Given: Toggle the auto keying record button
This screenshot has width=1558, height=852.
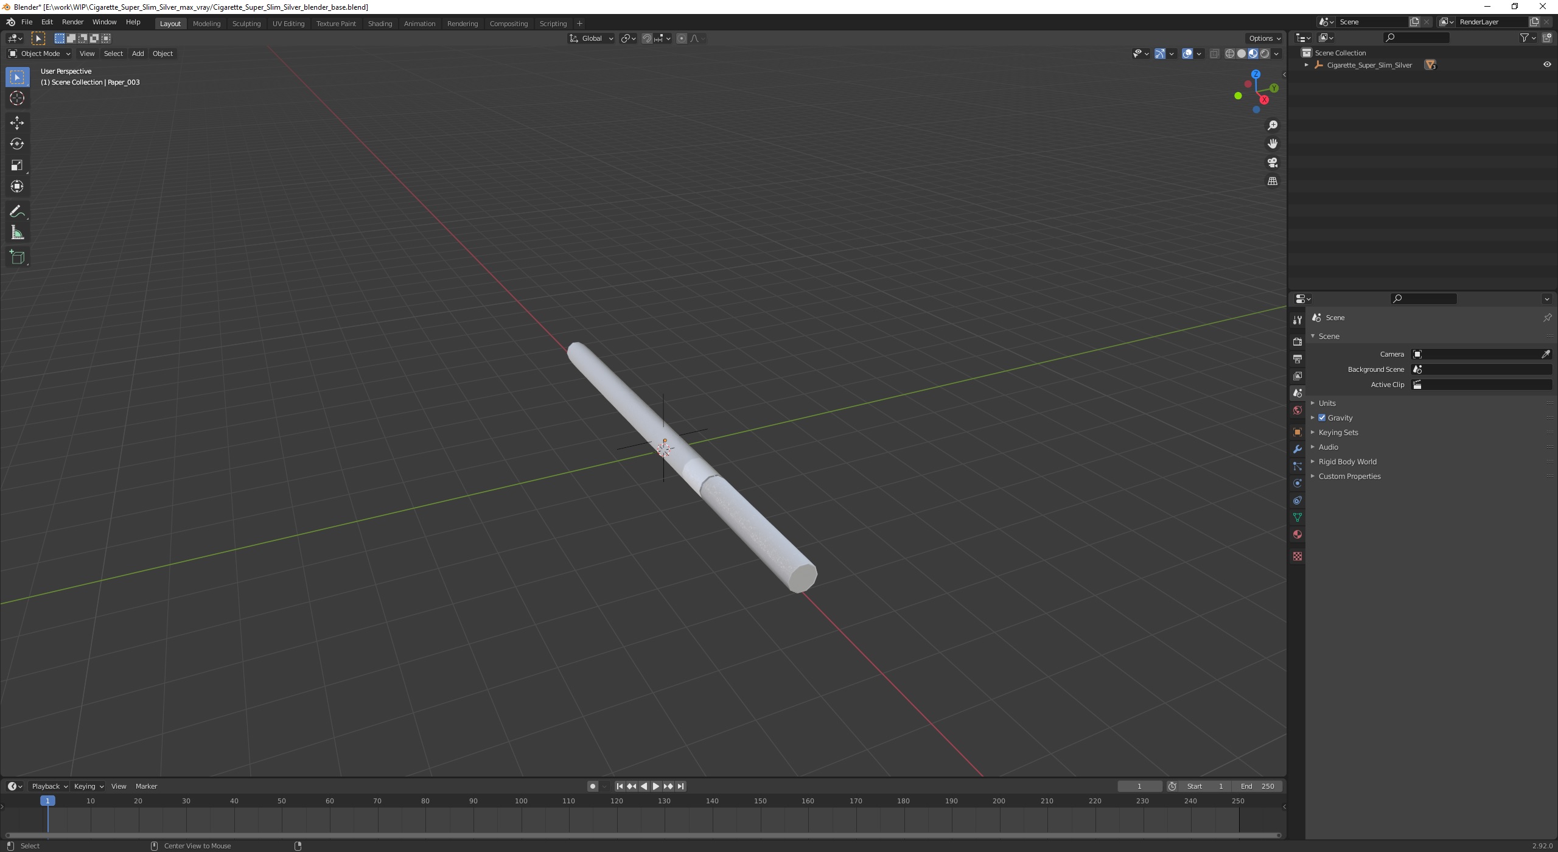Looking at the screenshot, I should (593, 786).
